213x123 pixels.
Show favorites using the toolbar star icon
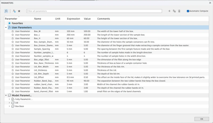19,11
